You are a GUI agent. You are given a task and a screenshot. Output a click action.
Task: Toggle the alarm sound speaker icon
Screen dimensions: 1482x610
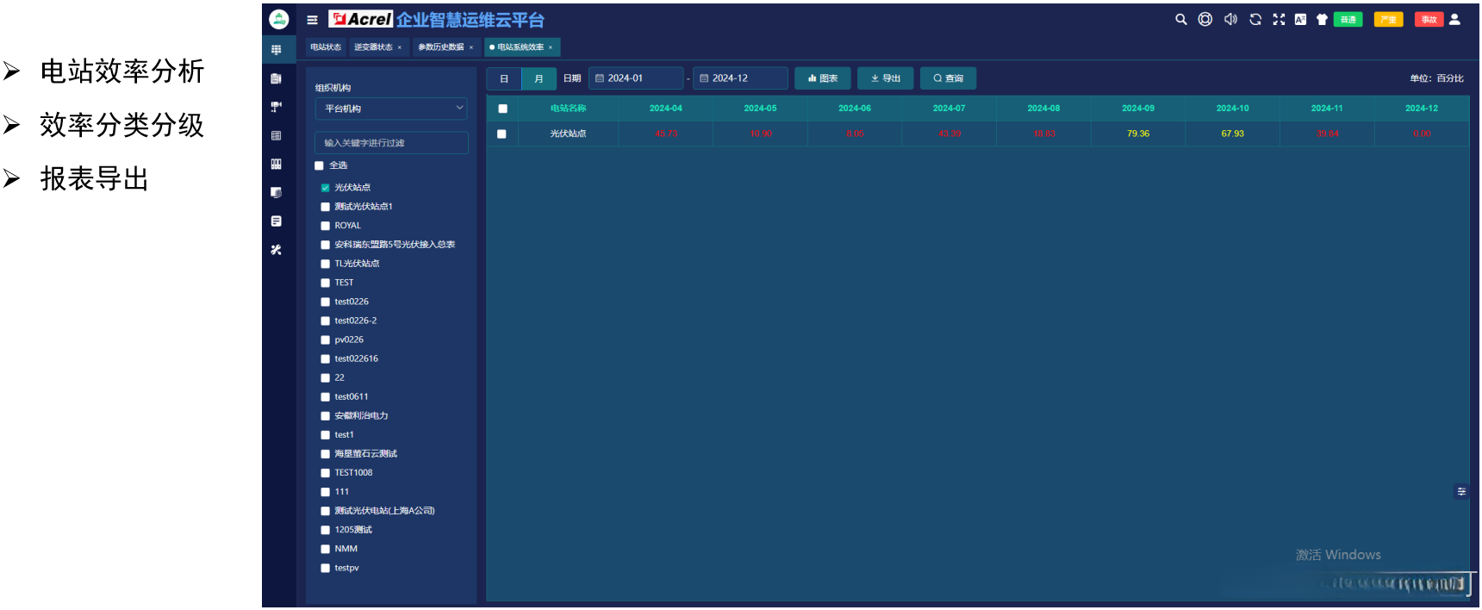(x=1230, y=19)
